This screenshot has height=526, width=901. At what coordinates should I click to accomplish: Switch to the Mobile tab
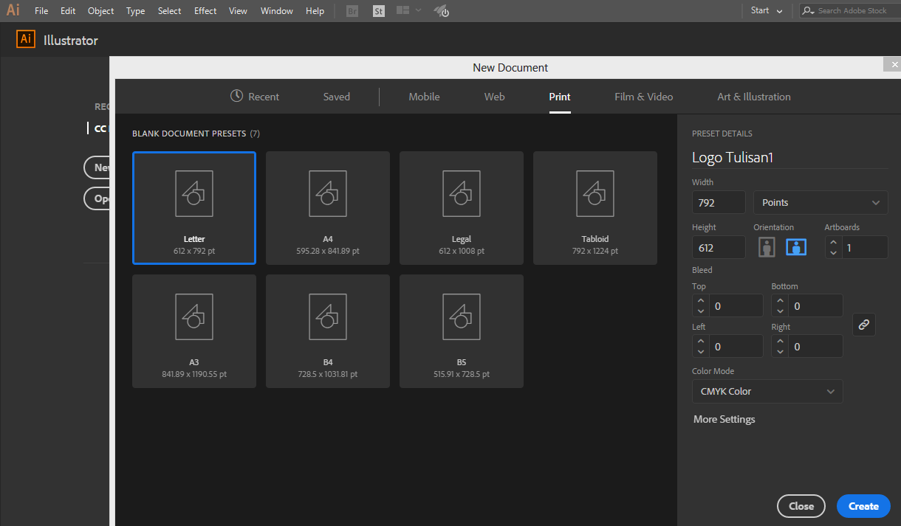pos(424,97)
